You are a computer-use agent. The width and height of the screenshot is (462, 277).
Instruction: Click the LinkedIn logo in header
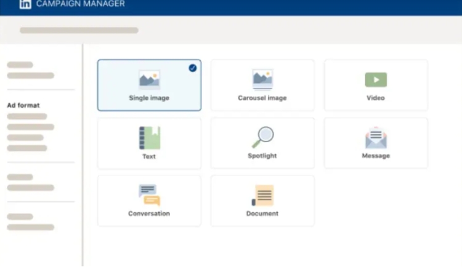point(25,4)
